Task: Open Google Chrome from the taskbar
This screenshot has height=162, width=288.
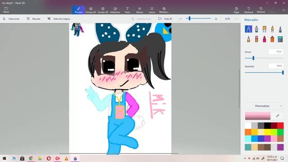Action: (31, 158)
